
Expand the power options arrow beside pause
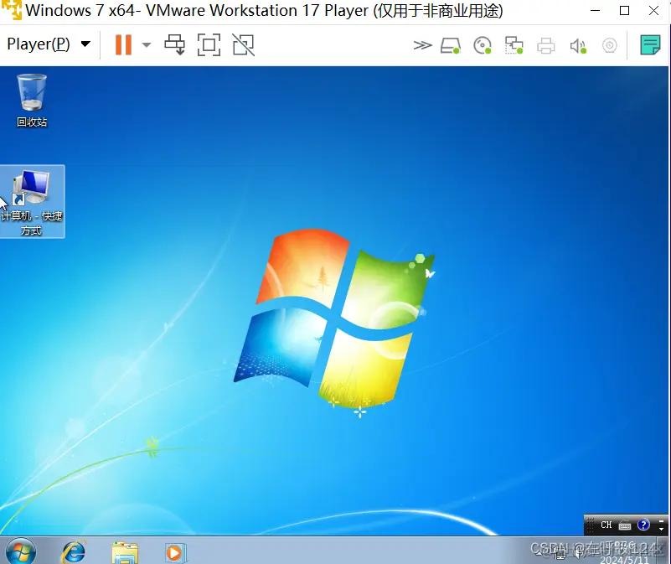(x=147, y=44)
